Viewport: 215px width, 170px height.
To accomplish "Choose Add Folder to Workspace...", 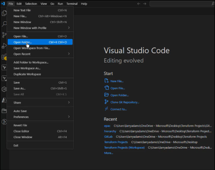I will pyautogui.click(x=40, y=62).
